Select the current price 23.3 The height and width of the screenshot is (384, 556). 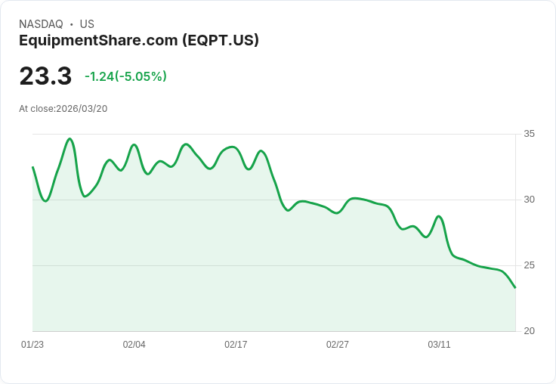[x=45, y=76]
